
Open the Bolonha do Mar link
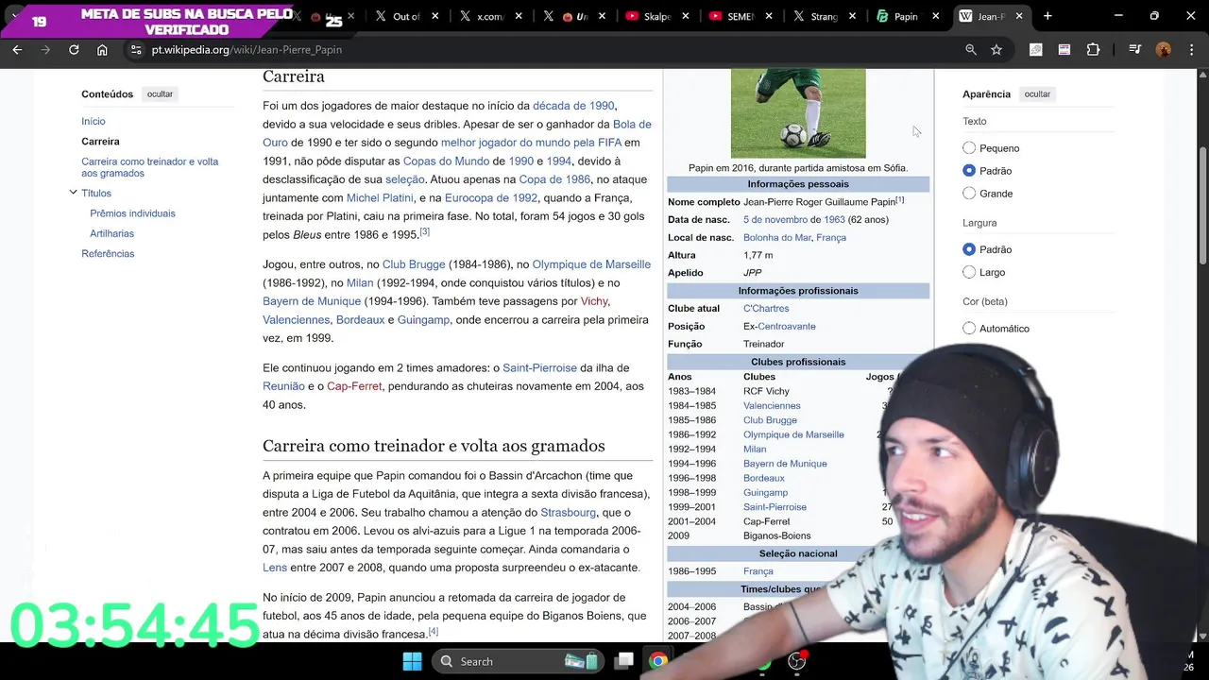[x=776, y=237]
